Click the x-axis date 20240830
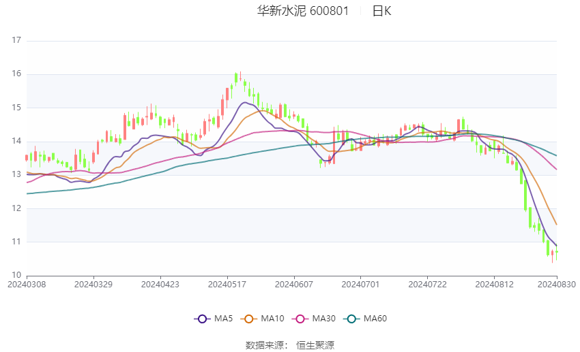Image resolution: width=580 pixels, height=352 pixels. click(557, 285)
